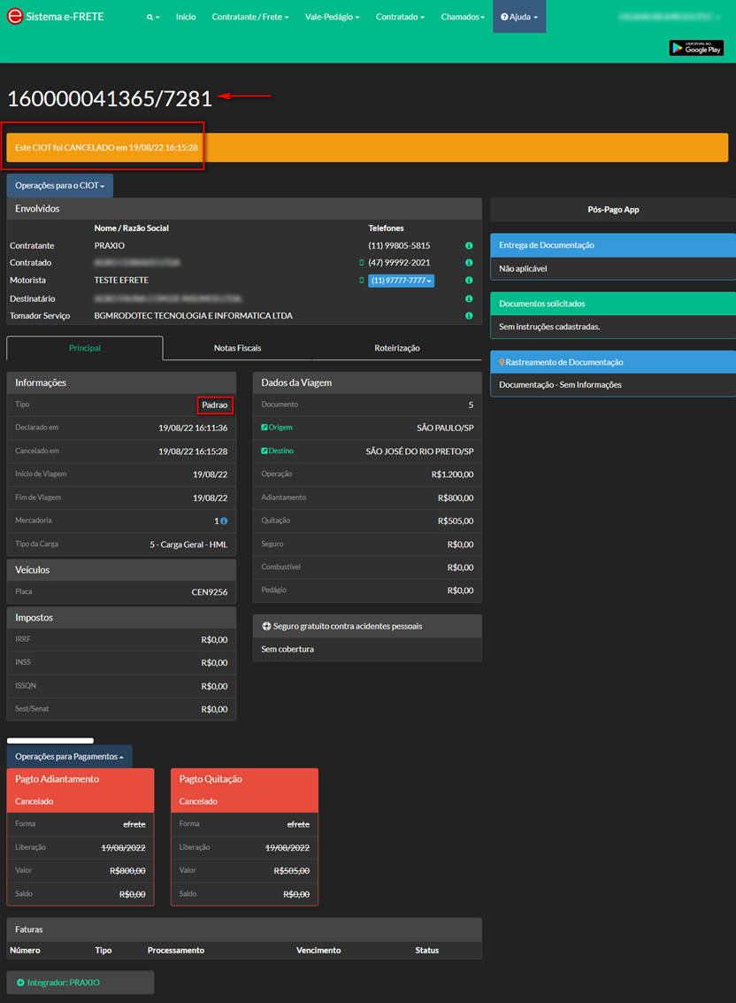Click the globe icon beside Seguro gratuito
Viewport: 736px width, 1003px height.
pyautogui.click(x=266, y=626)
